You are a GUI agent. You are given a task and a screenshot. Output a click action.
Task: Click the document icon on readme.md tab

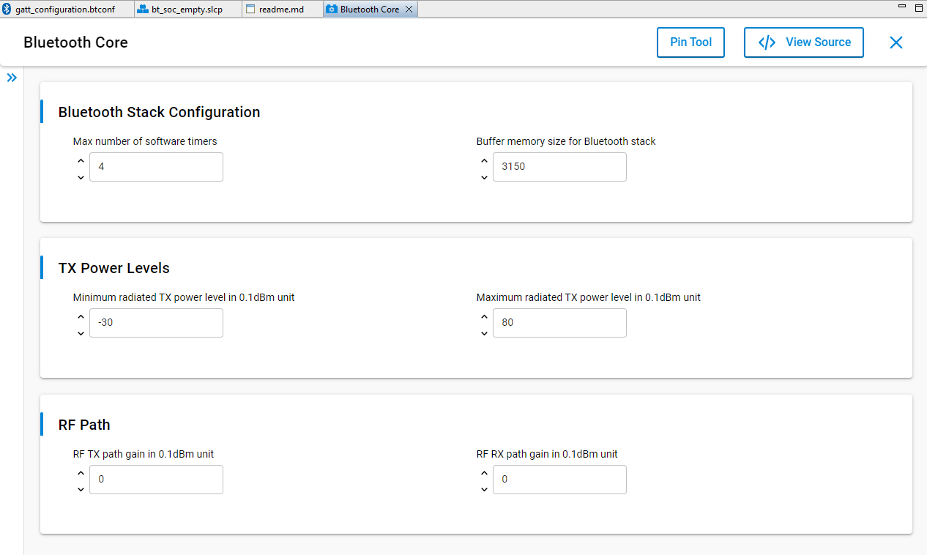click(x=251, y=9)
